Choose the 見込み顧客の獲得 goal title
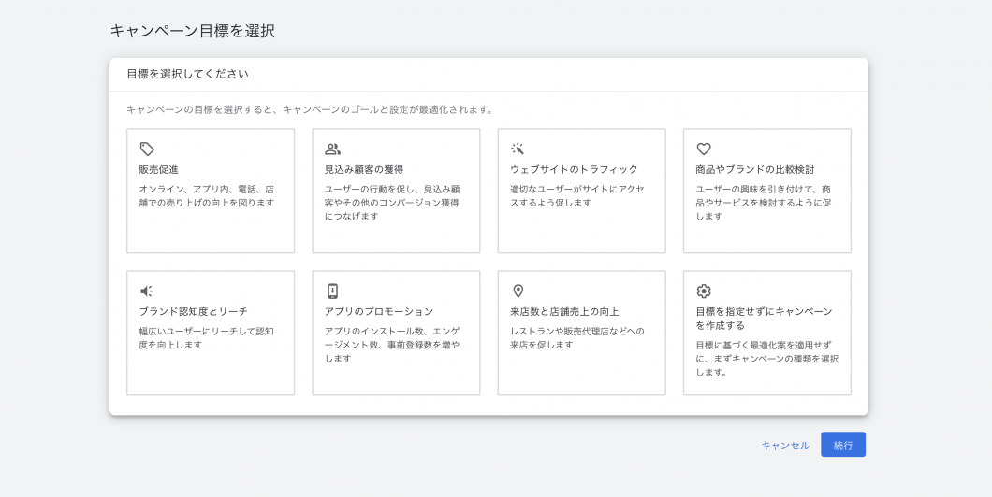 click(x=363, y=170)
